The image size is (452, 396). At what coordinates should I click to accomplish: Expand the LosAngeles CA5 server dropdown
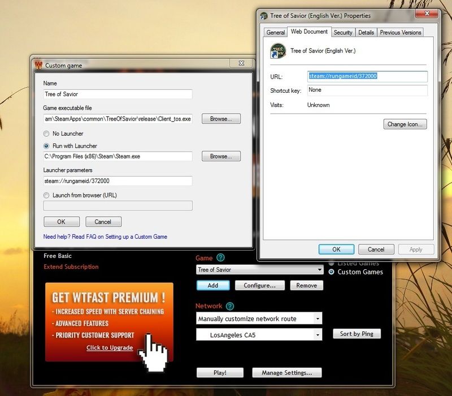318,335
